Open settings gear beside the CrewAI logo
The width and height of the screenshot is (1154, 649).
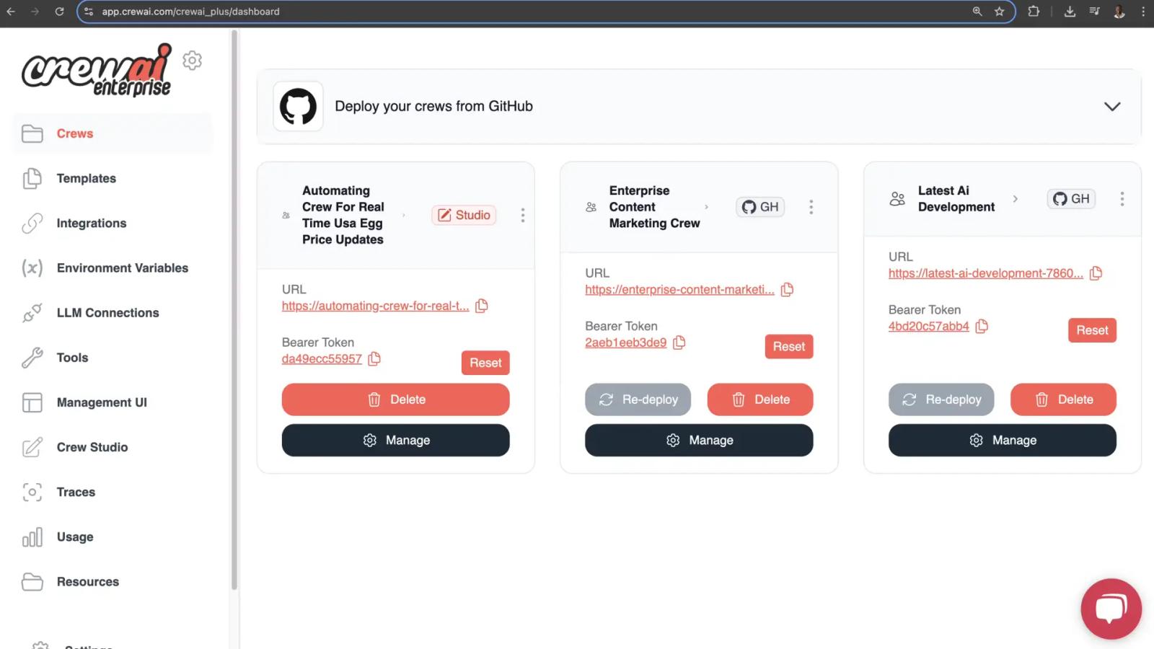click(192, 61)
